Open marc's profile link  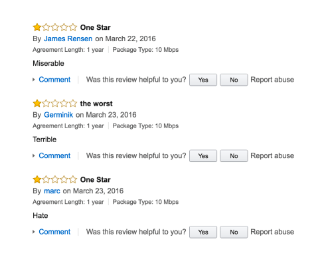tap(52, 191)
